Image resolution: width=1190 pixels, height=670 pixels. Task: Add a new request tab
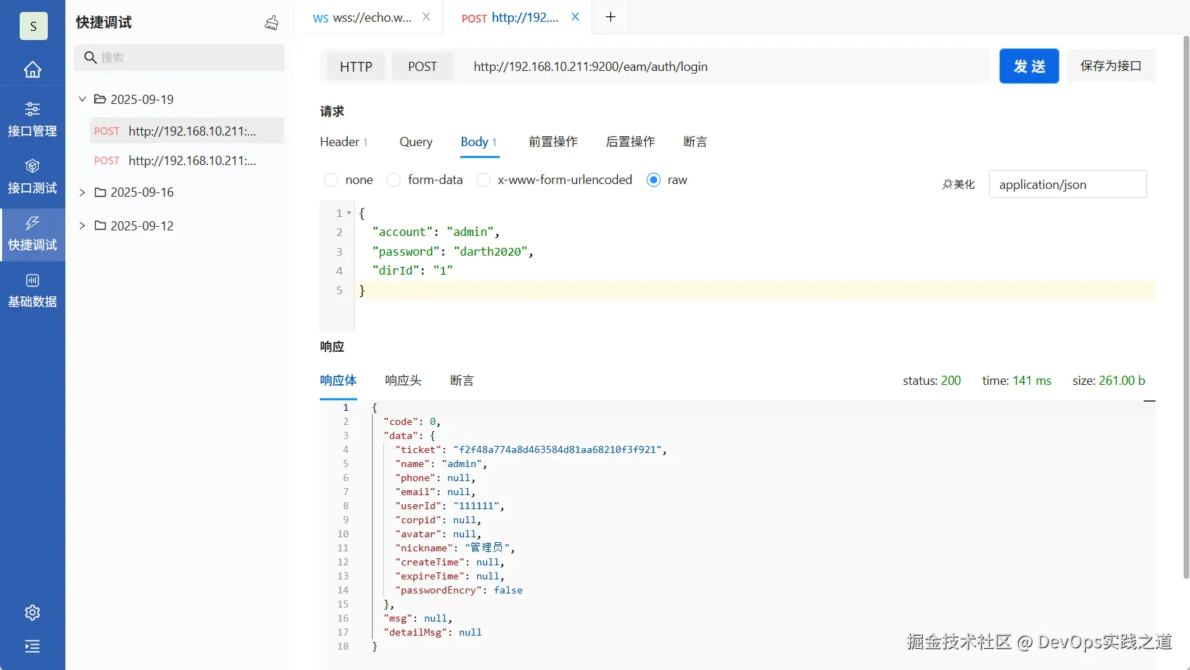610,17
